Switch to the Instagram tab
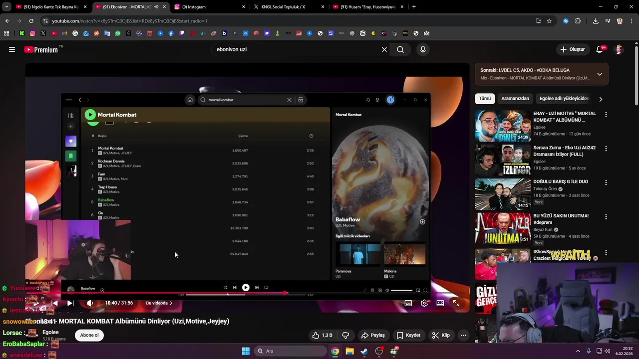 tap(210, 7)
